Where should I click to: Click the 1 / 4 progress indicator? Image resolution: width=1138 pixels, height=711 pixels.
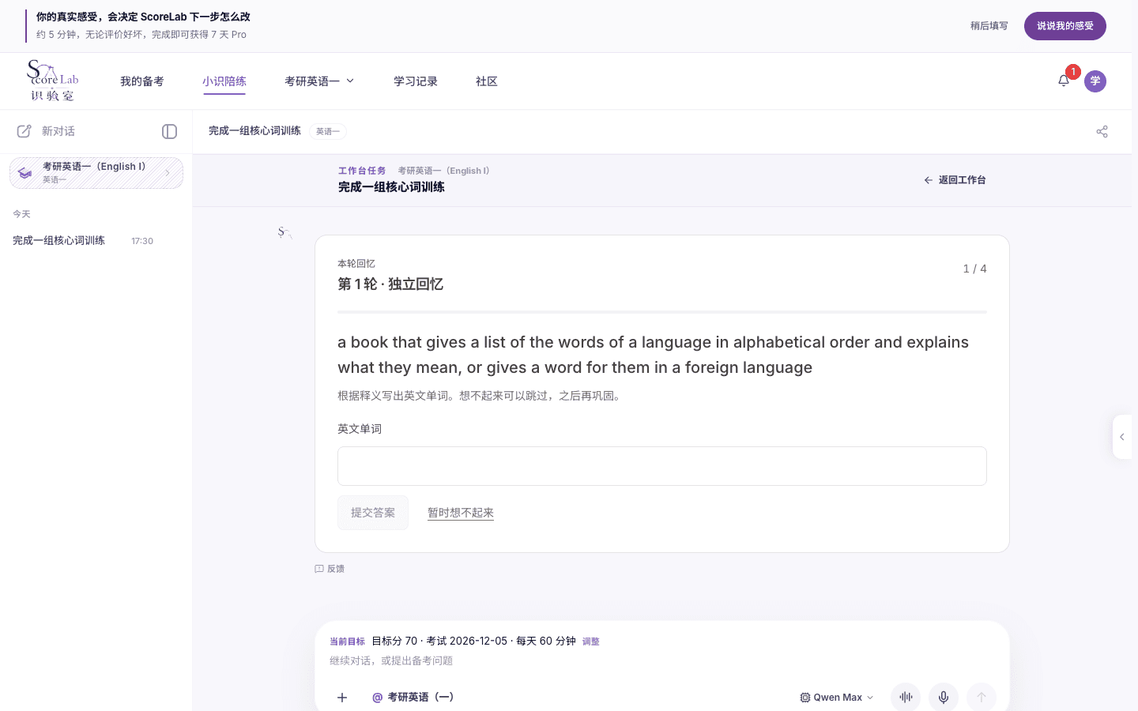pos(975,269)
